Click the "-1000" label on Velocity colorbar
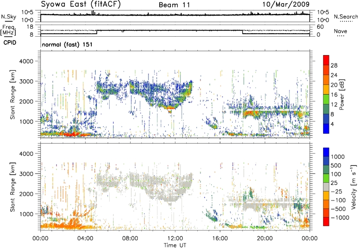This screenshot has width=358, height=248. 340,218
